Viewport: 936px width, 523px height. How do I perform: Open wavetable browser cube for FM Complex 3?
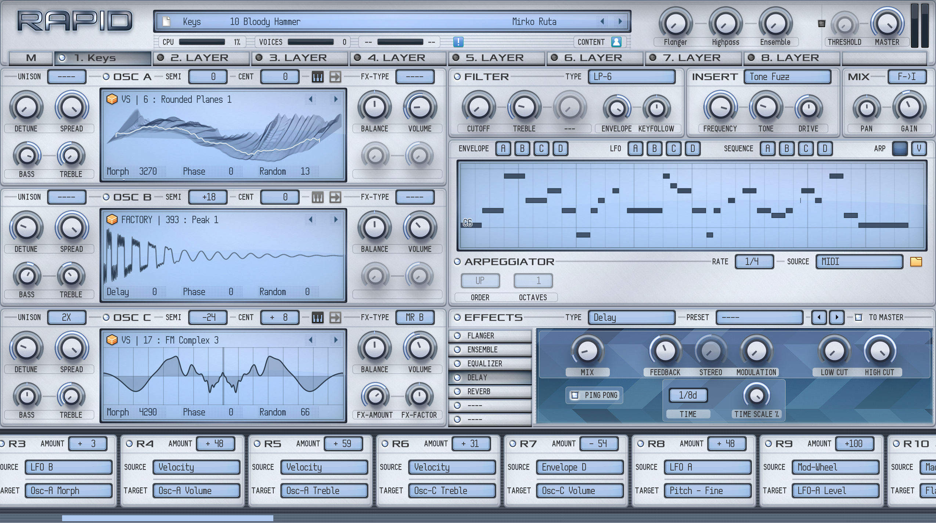pos(112,340)
